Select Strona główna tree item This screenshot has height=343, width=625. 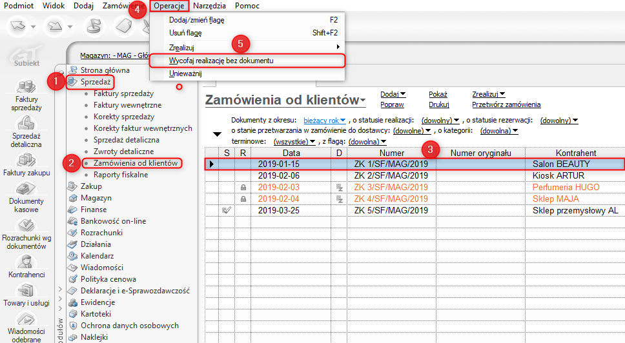click(x=105, y=70)
